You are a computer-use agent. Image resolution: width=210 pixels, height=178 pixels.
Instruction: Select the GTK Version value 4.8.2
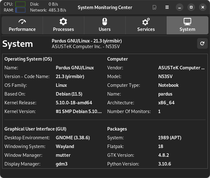click(x=164, y=155)
